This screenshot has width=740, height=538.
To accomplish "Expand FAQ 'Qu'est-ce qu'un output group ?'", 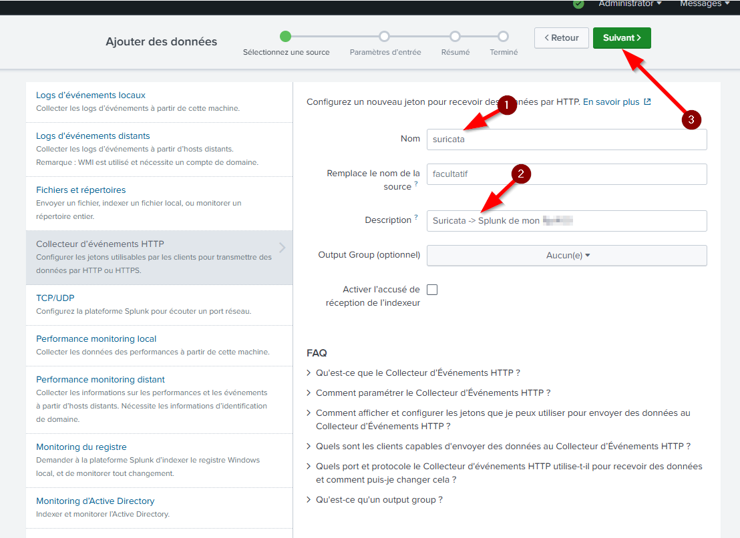I will point(379,499).
